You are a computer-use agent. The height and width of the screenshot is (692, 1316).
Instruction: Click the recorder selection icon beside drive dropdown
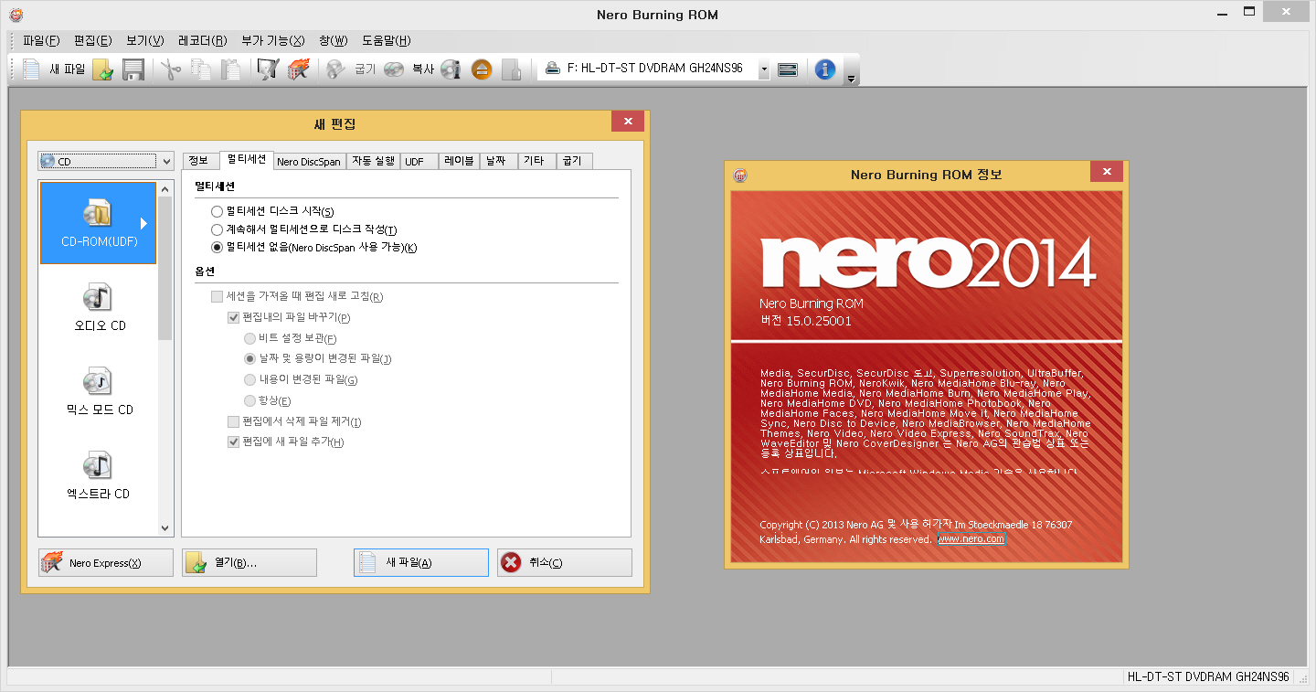788,69
